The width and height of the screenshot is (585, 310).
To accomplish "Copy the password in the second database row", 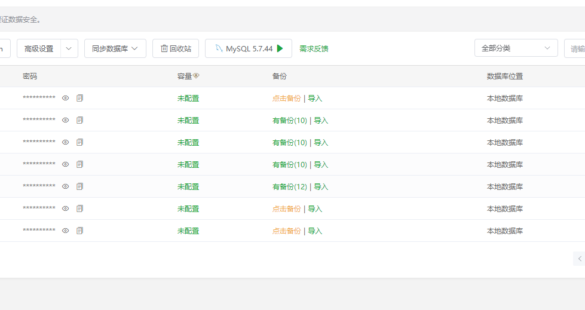I will (79, 119).
